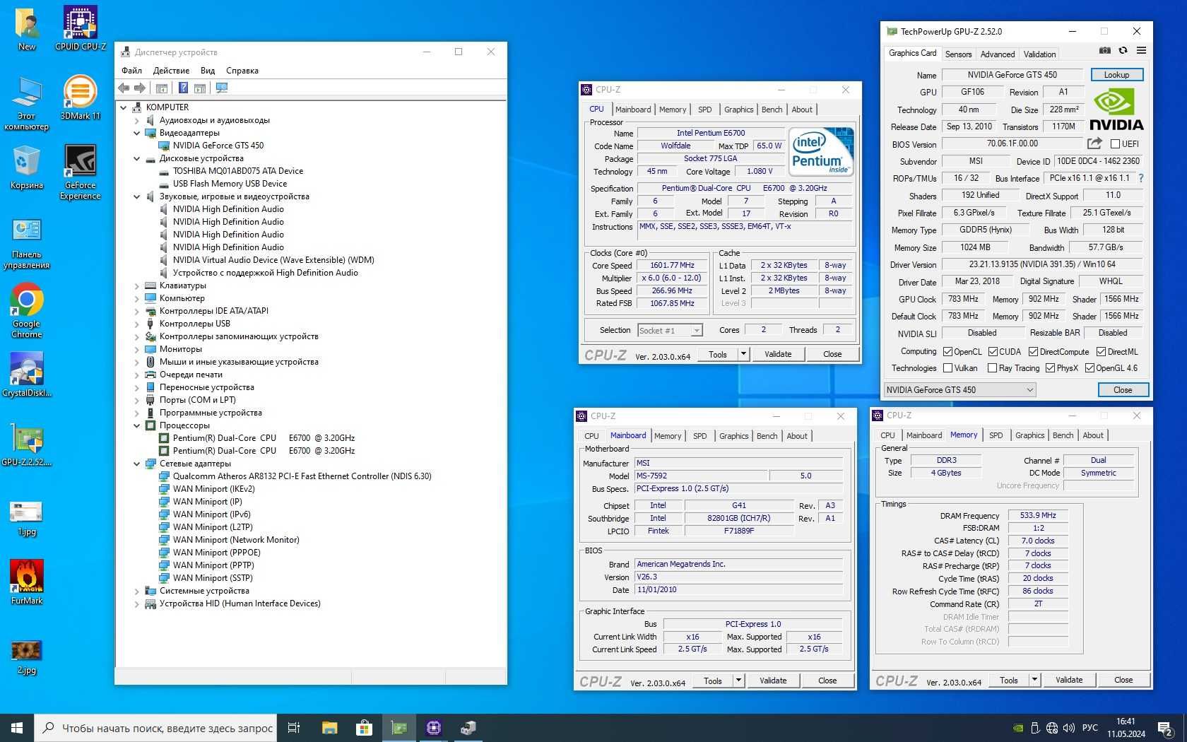Screen dimensions: 1187x742
Task: Open CrystalDiskInfo desktop shortcut
Action: [x=27, y=375]
